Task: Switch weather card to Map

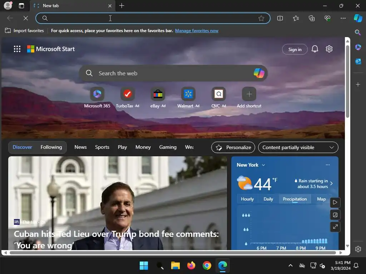Action: click(x=321, y=199)
